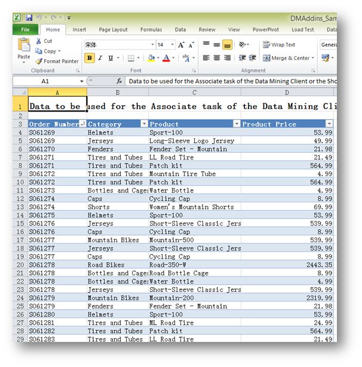The image size is (362, 367).
Task: Switch to the Insert tab
Action: (79, 29)
